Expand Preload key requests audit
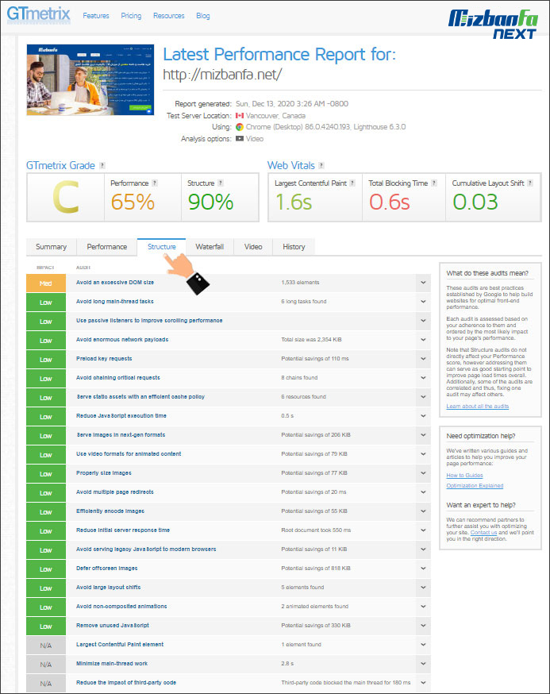The height and width of the screenshot is (694, 550). (x=423, y=358)
